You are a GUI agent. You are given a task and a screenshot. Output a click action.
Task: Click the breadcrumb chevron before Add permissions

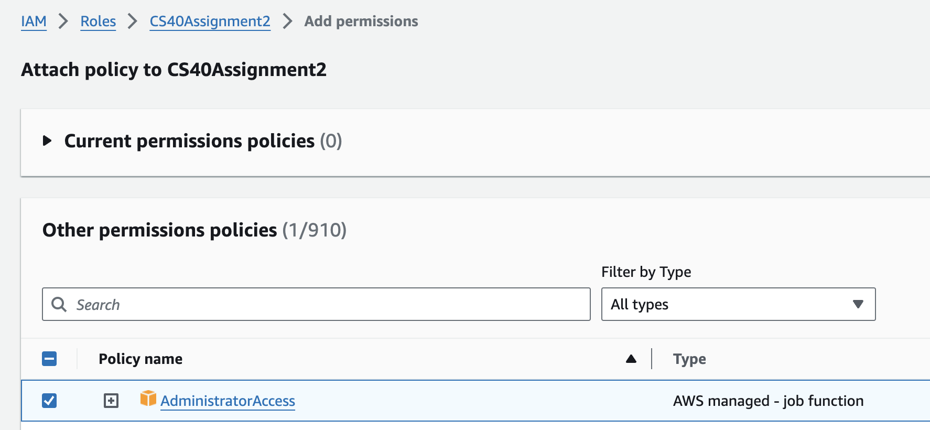[x=287, y=21]
